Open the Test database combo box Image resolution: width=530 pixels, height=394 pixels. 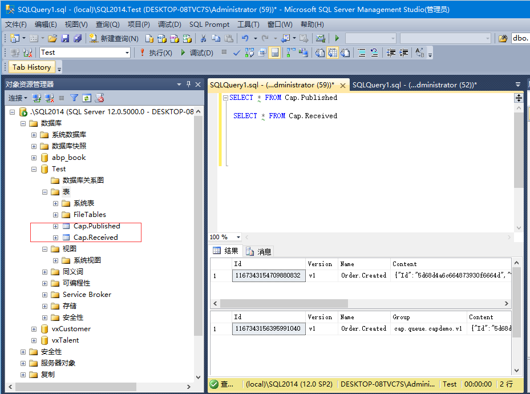pos(85,53)
